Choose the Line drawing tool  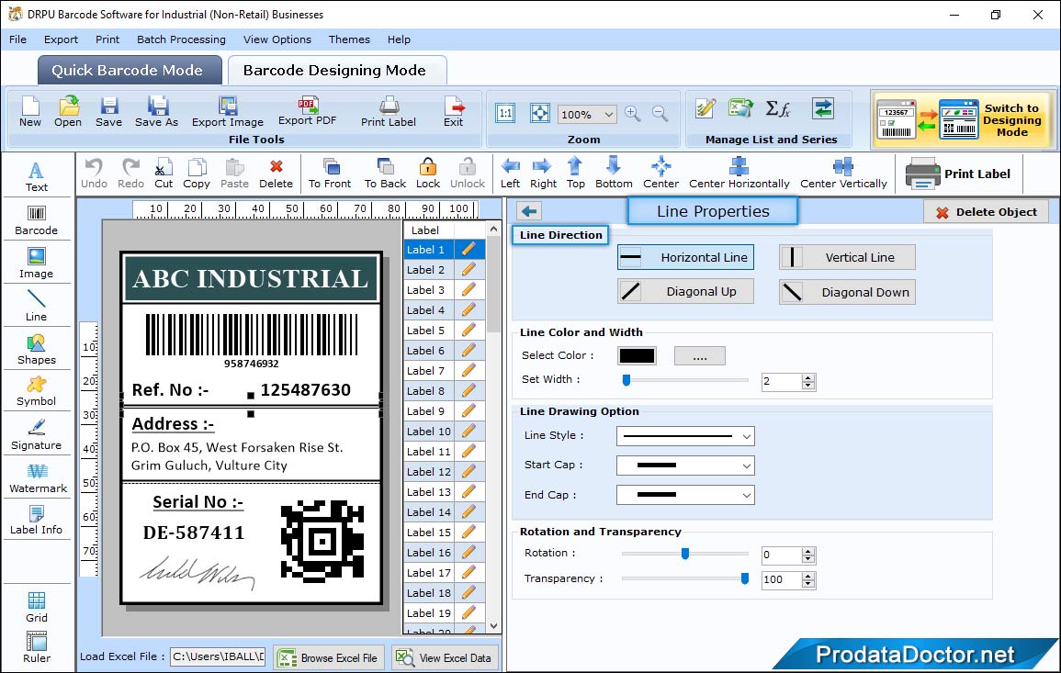(37, 306)
